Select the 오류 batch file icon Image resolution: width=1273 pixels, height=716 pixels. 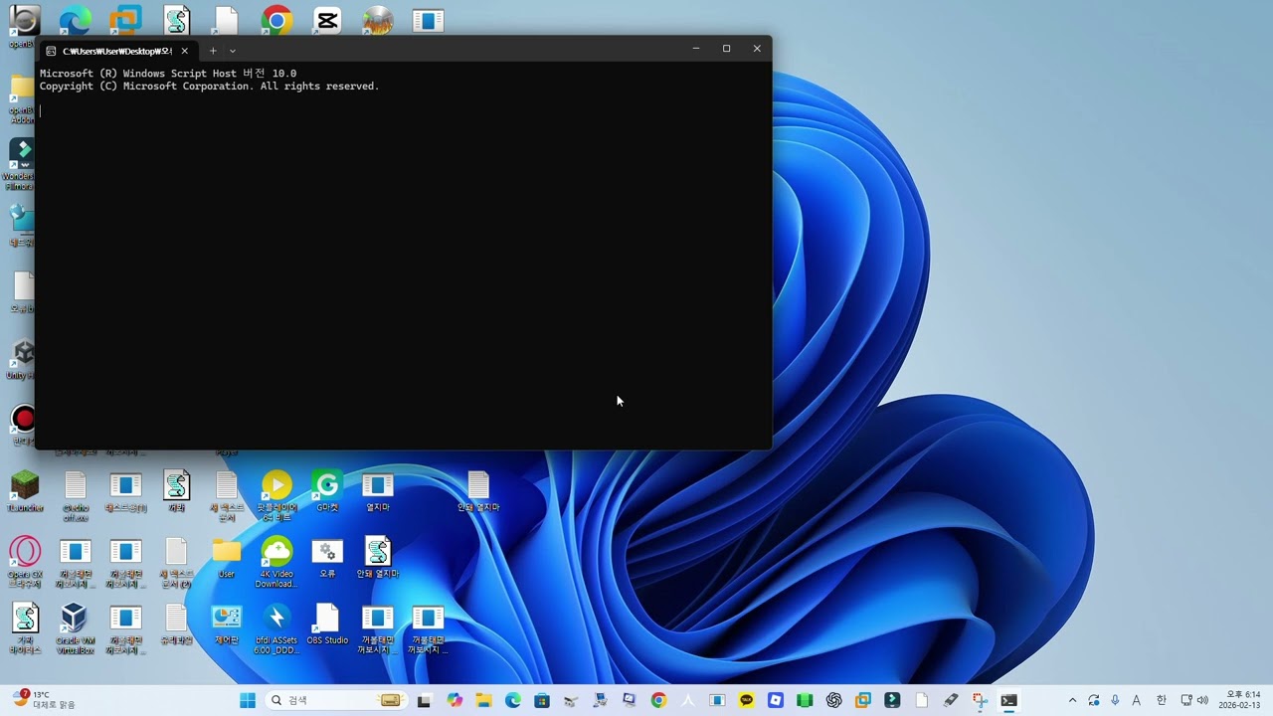click(x=327, y=558)
